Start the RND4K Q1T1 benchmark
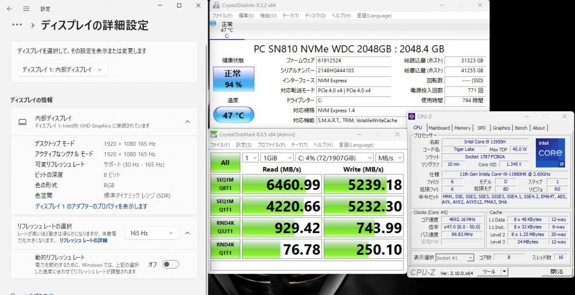575x295 pixels. (x=225, y=249)
